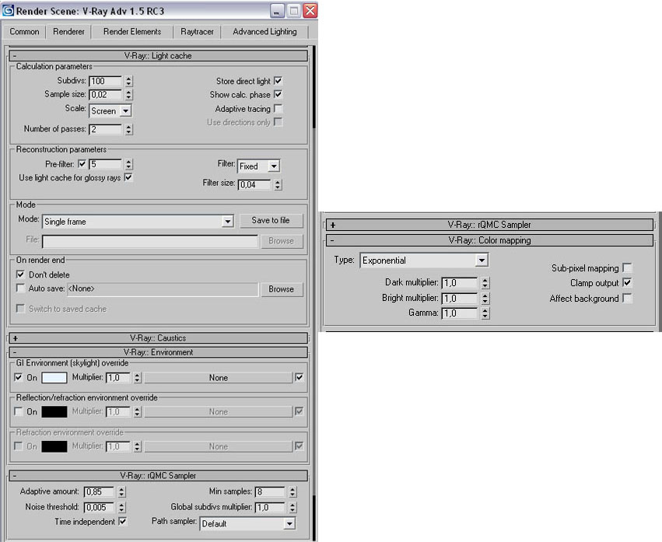
Task: Expand the rQMC Sampler rollout in side panel
Action: point(489,225)
